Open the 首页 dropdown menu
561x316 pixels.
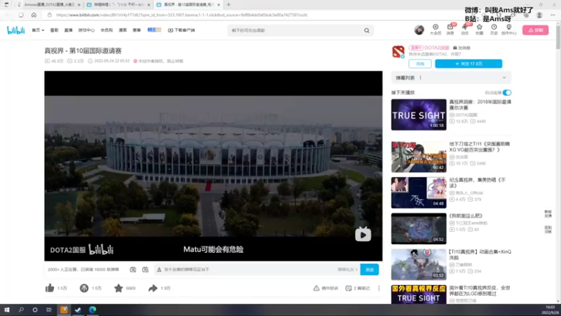38,30
